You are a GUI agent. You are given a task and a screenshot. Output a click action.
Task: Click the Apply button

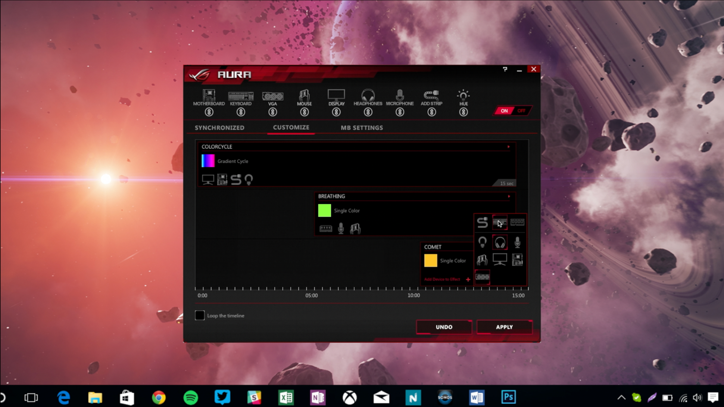coord(504,327)
